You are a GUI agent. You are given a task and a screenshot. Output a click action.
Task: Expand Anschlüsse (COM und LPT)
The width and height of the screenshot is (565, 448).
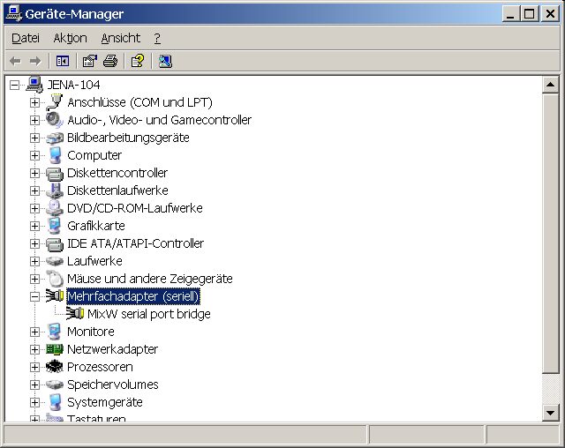(x=34, y=102)
